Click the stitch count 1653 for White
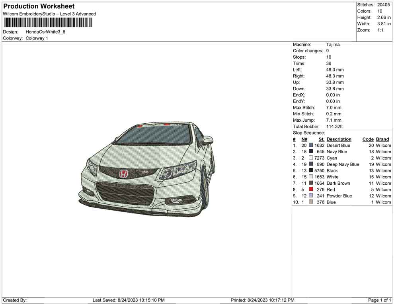 point(319,177)
